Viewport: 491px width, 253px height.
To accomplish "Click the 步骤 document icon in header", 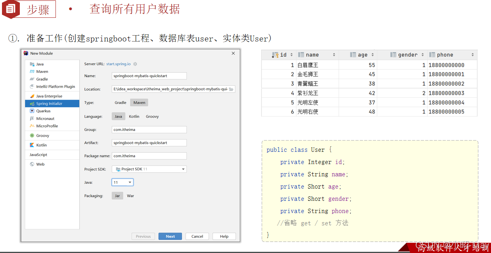I will pos(11,9).
